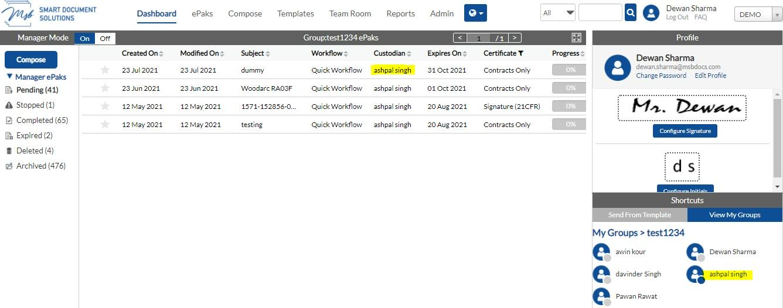Image resolution: width=783 pixels, height=308 pixels.
Task: Open the Admin menu
Action: pyautogui.click(x=442, y=13)
